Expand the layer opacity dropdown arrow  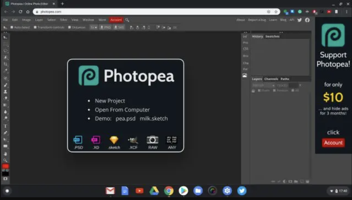coord(300,85)
